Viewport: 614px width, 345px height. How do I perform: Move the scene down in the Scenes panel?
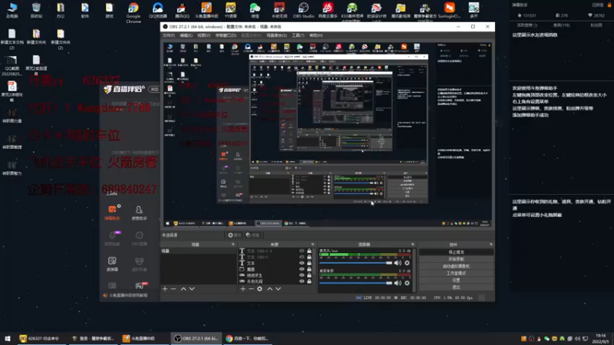click(192, 289)
